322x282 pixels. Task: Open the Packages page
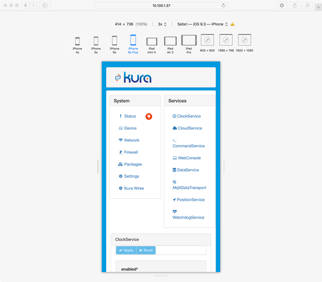(x=130, y=164)
